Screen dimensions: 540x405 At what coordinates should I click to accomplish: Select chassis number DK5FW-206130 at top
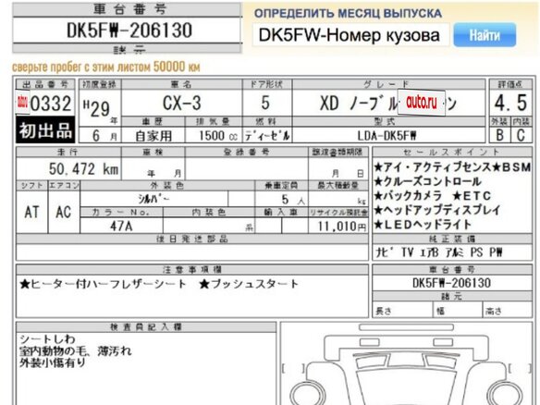(x=129, y=31)
